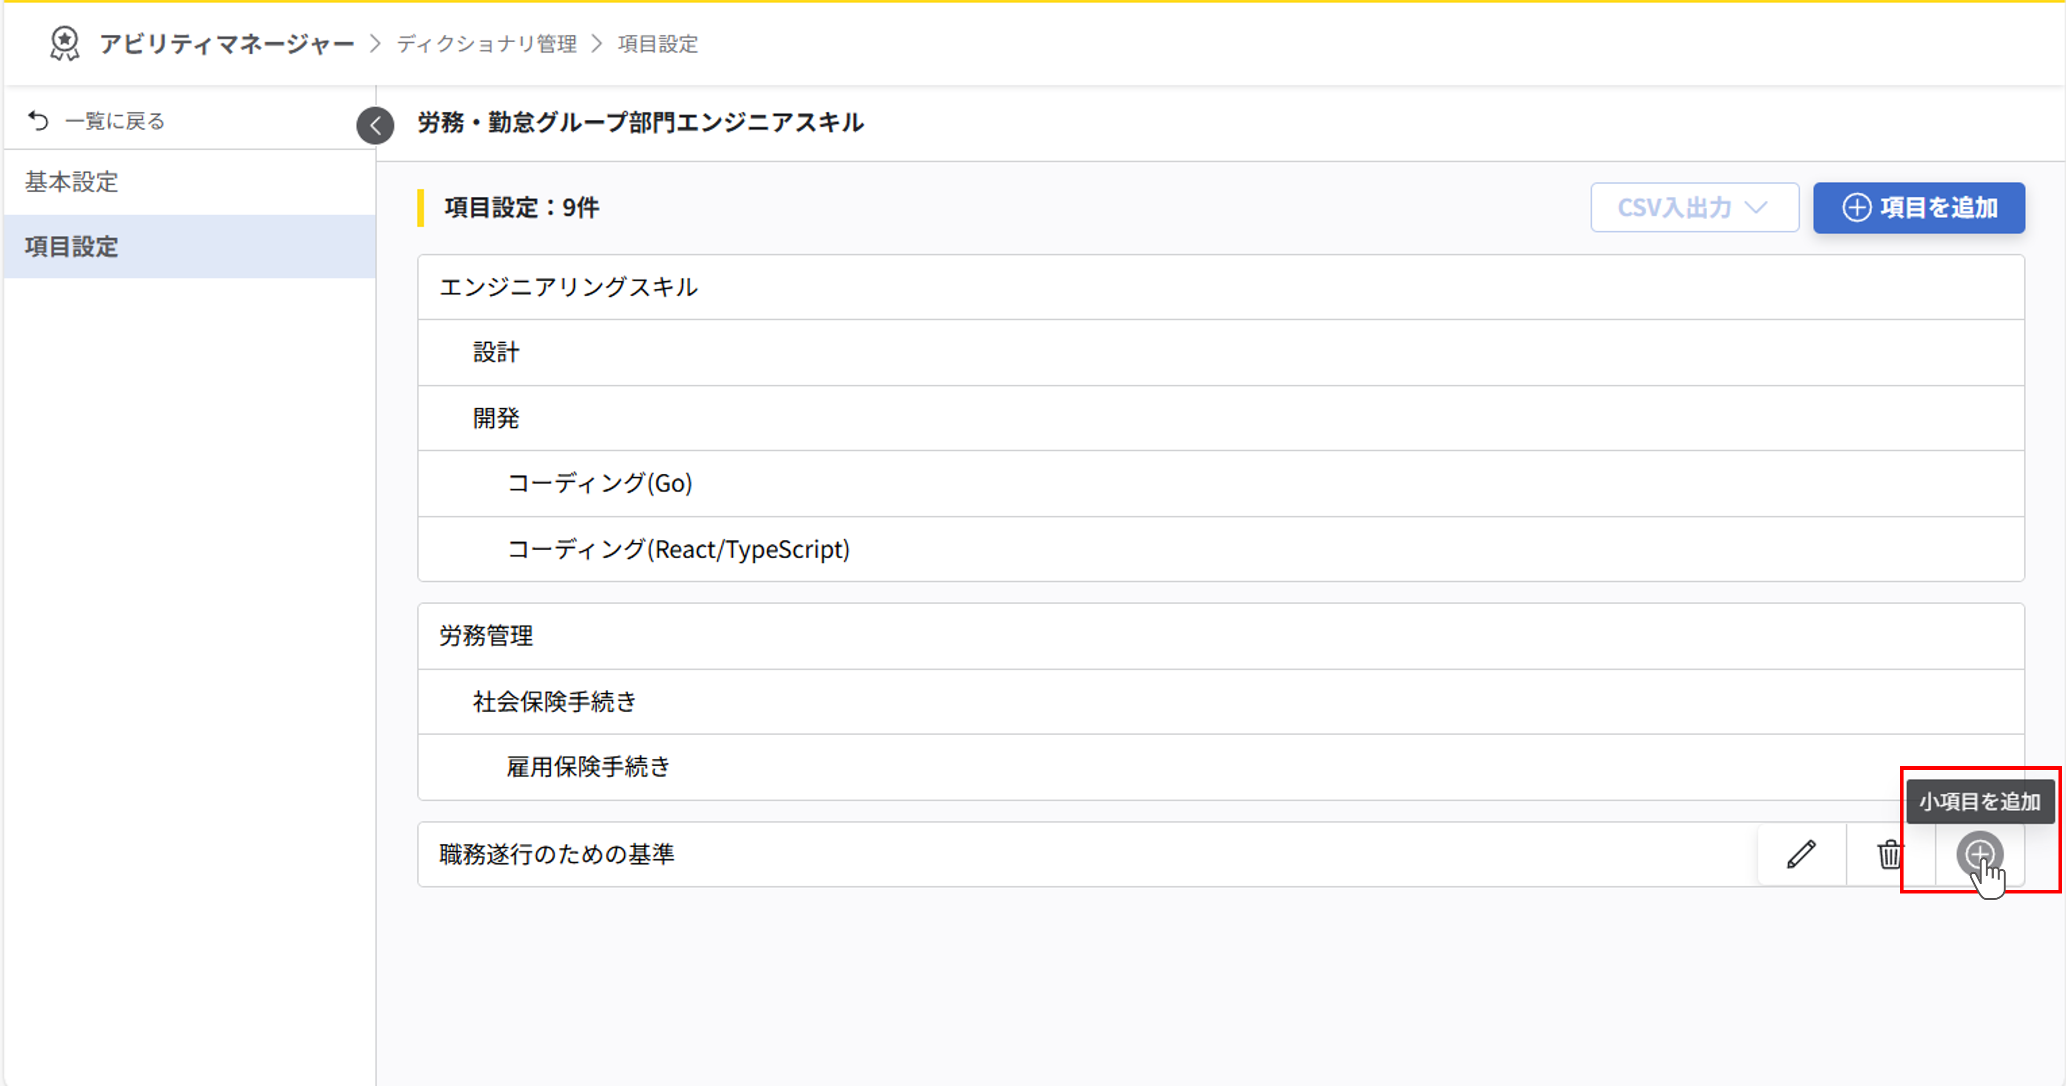Select the 労務管理 category row

coord(485,636)
